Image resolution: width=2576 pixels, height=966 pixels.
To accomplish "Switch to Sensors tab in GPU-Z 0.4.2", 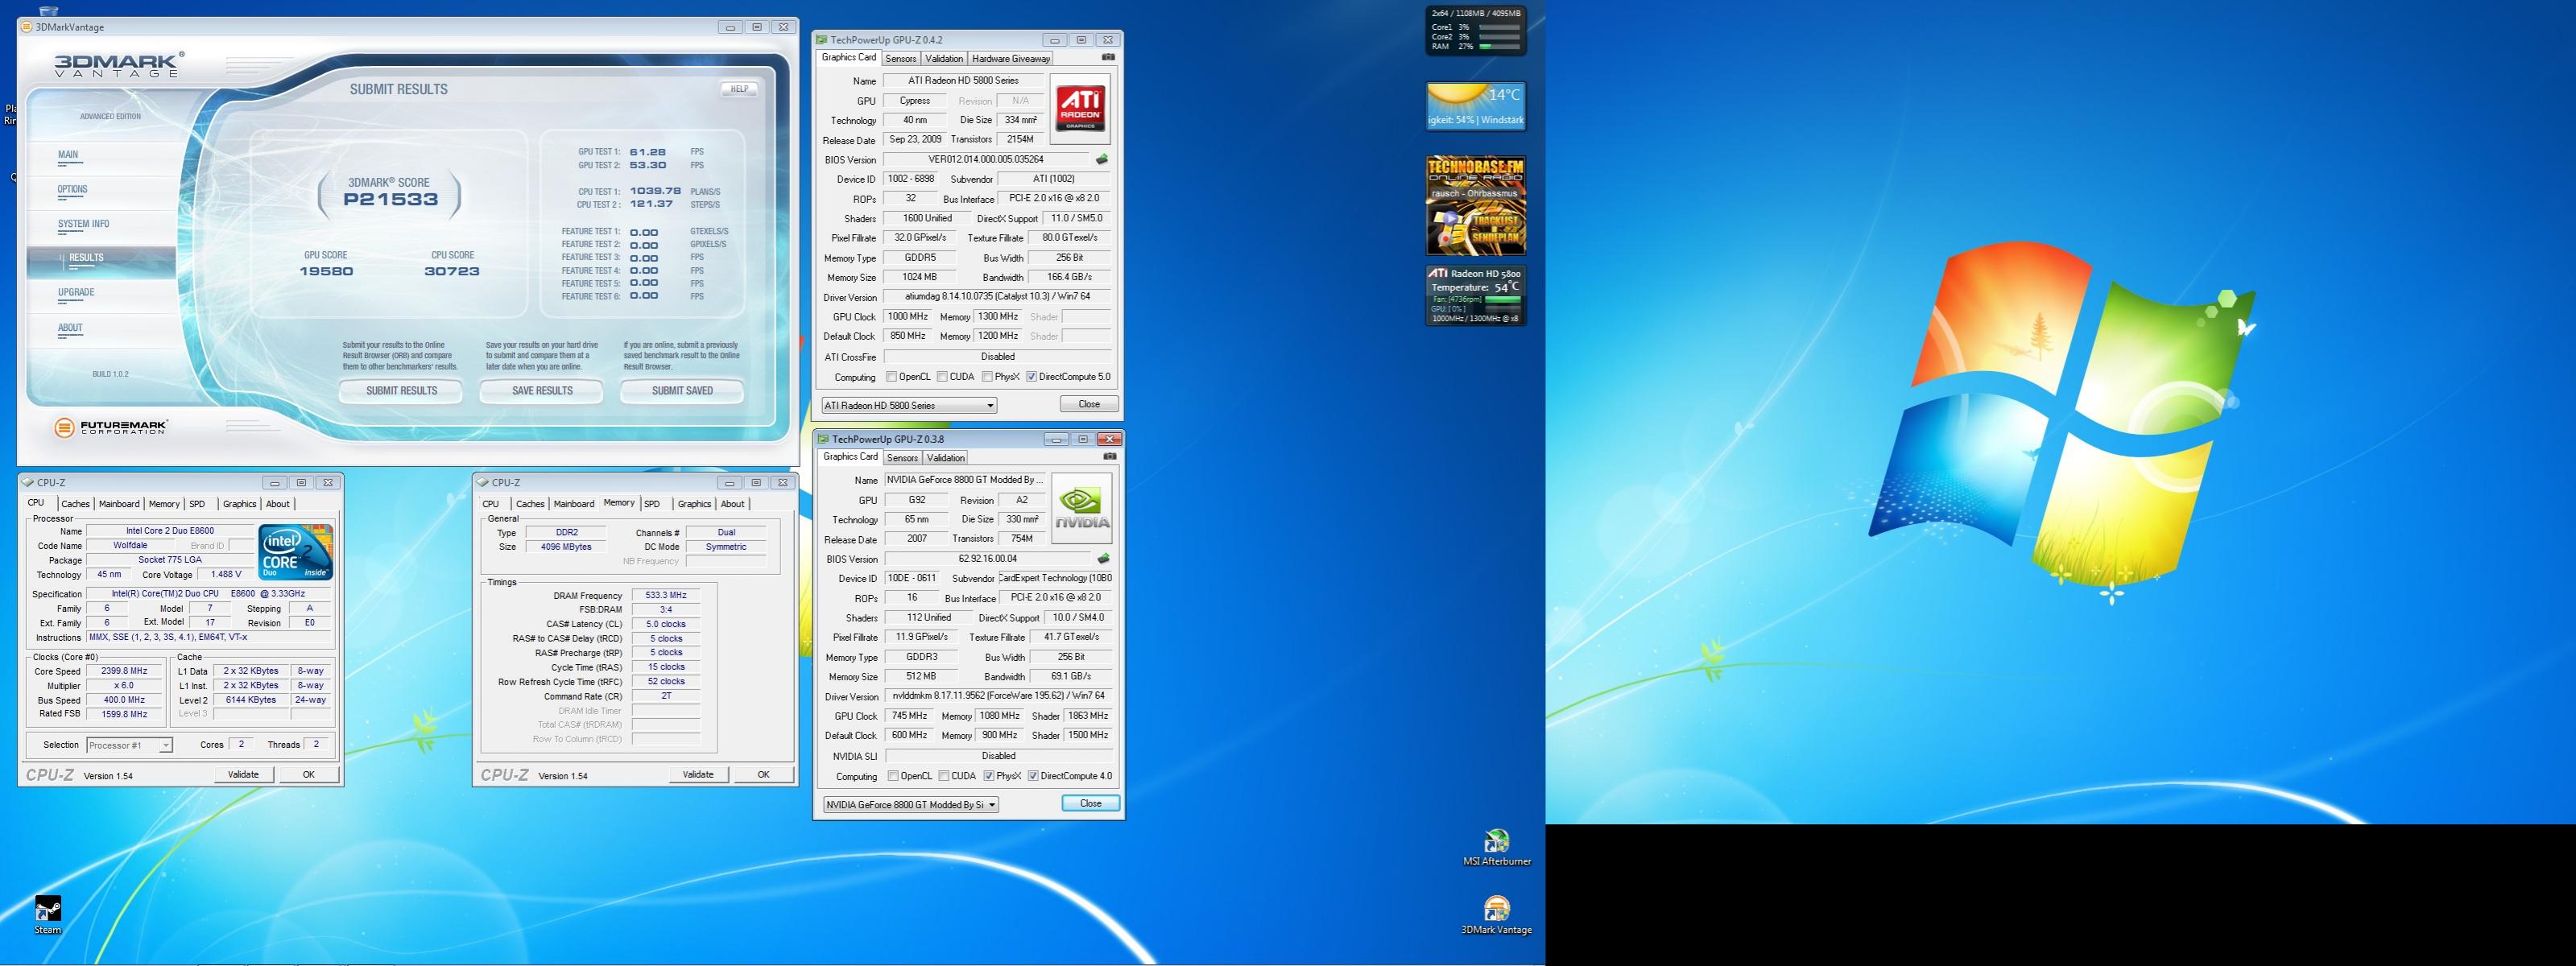I will [x=901, y=59].
